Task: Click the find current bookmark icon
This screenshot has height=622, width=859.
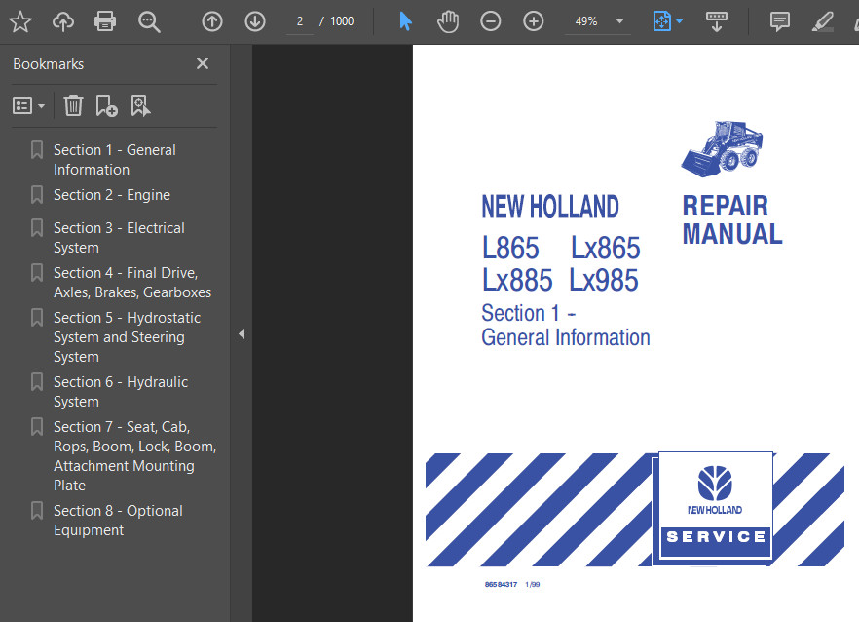Action: [x=140, y=106]
